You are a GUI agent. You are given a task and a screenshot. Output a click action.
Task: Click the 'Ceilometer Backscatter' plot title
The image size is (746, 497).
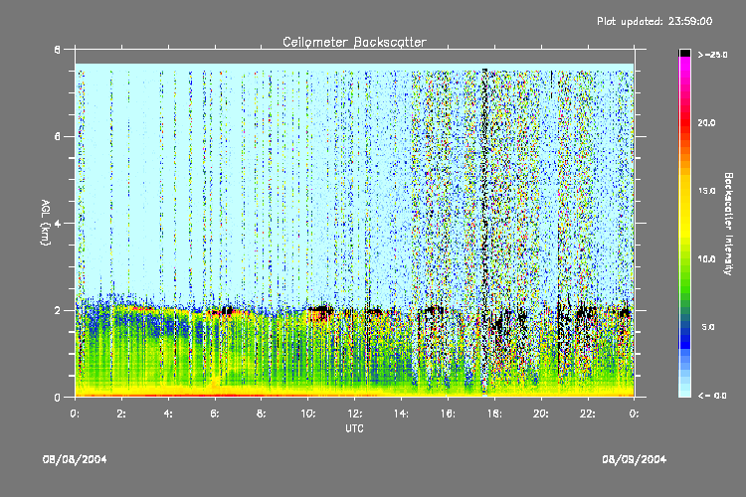(x=354, y=43)
